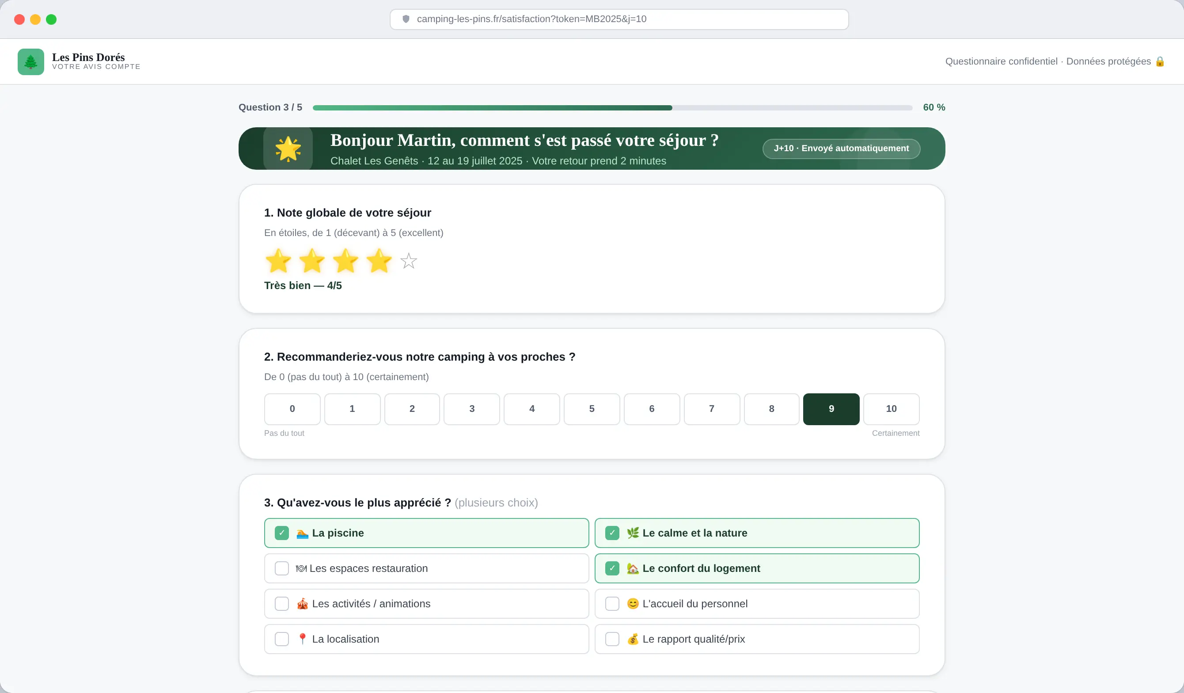Tick L'accueil du personnel checkbox
This screenshot has height=693, width=1184.
(612, 603)
